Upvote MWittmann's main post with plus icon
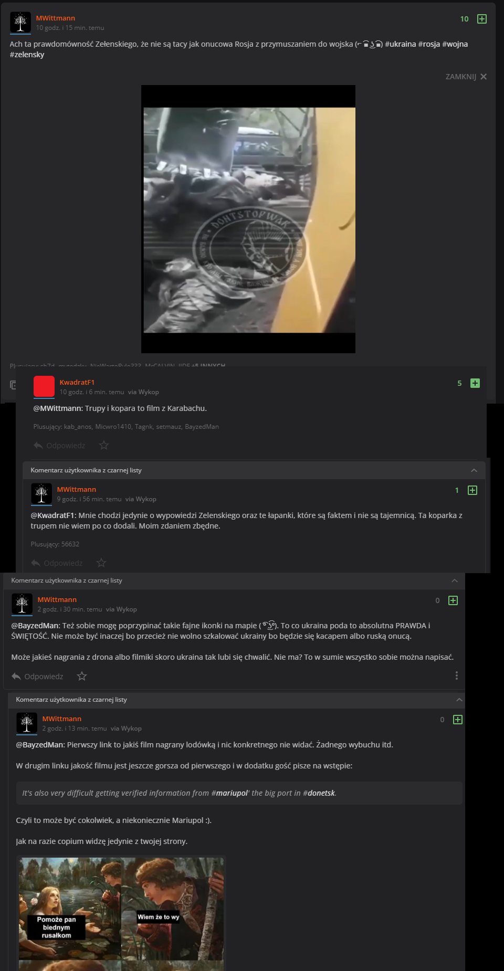Image resolution: width=504 pixels, height=971 pixels. [x=481, y=19]
